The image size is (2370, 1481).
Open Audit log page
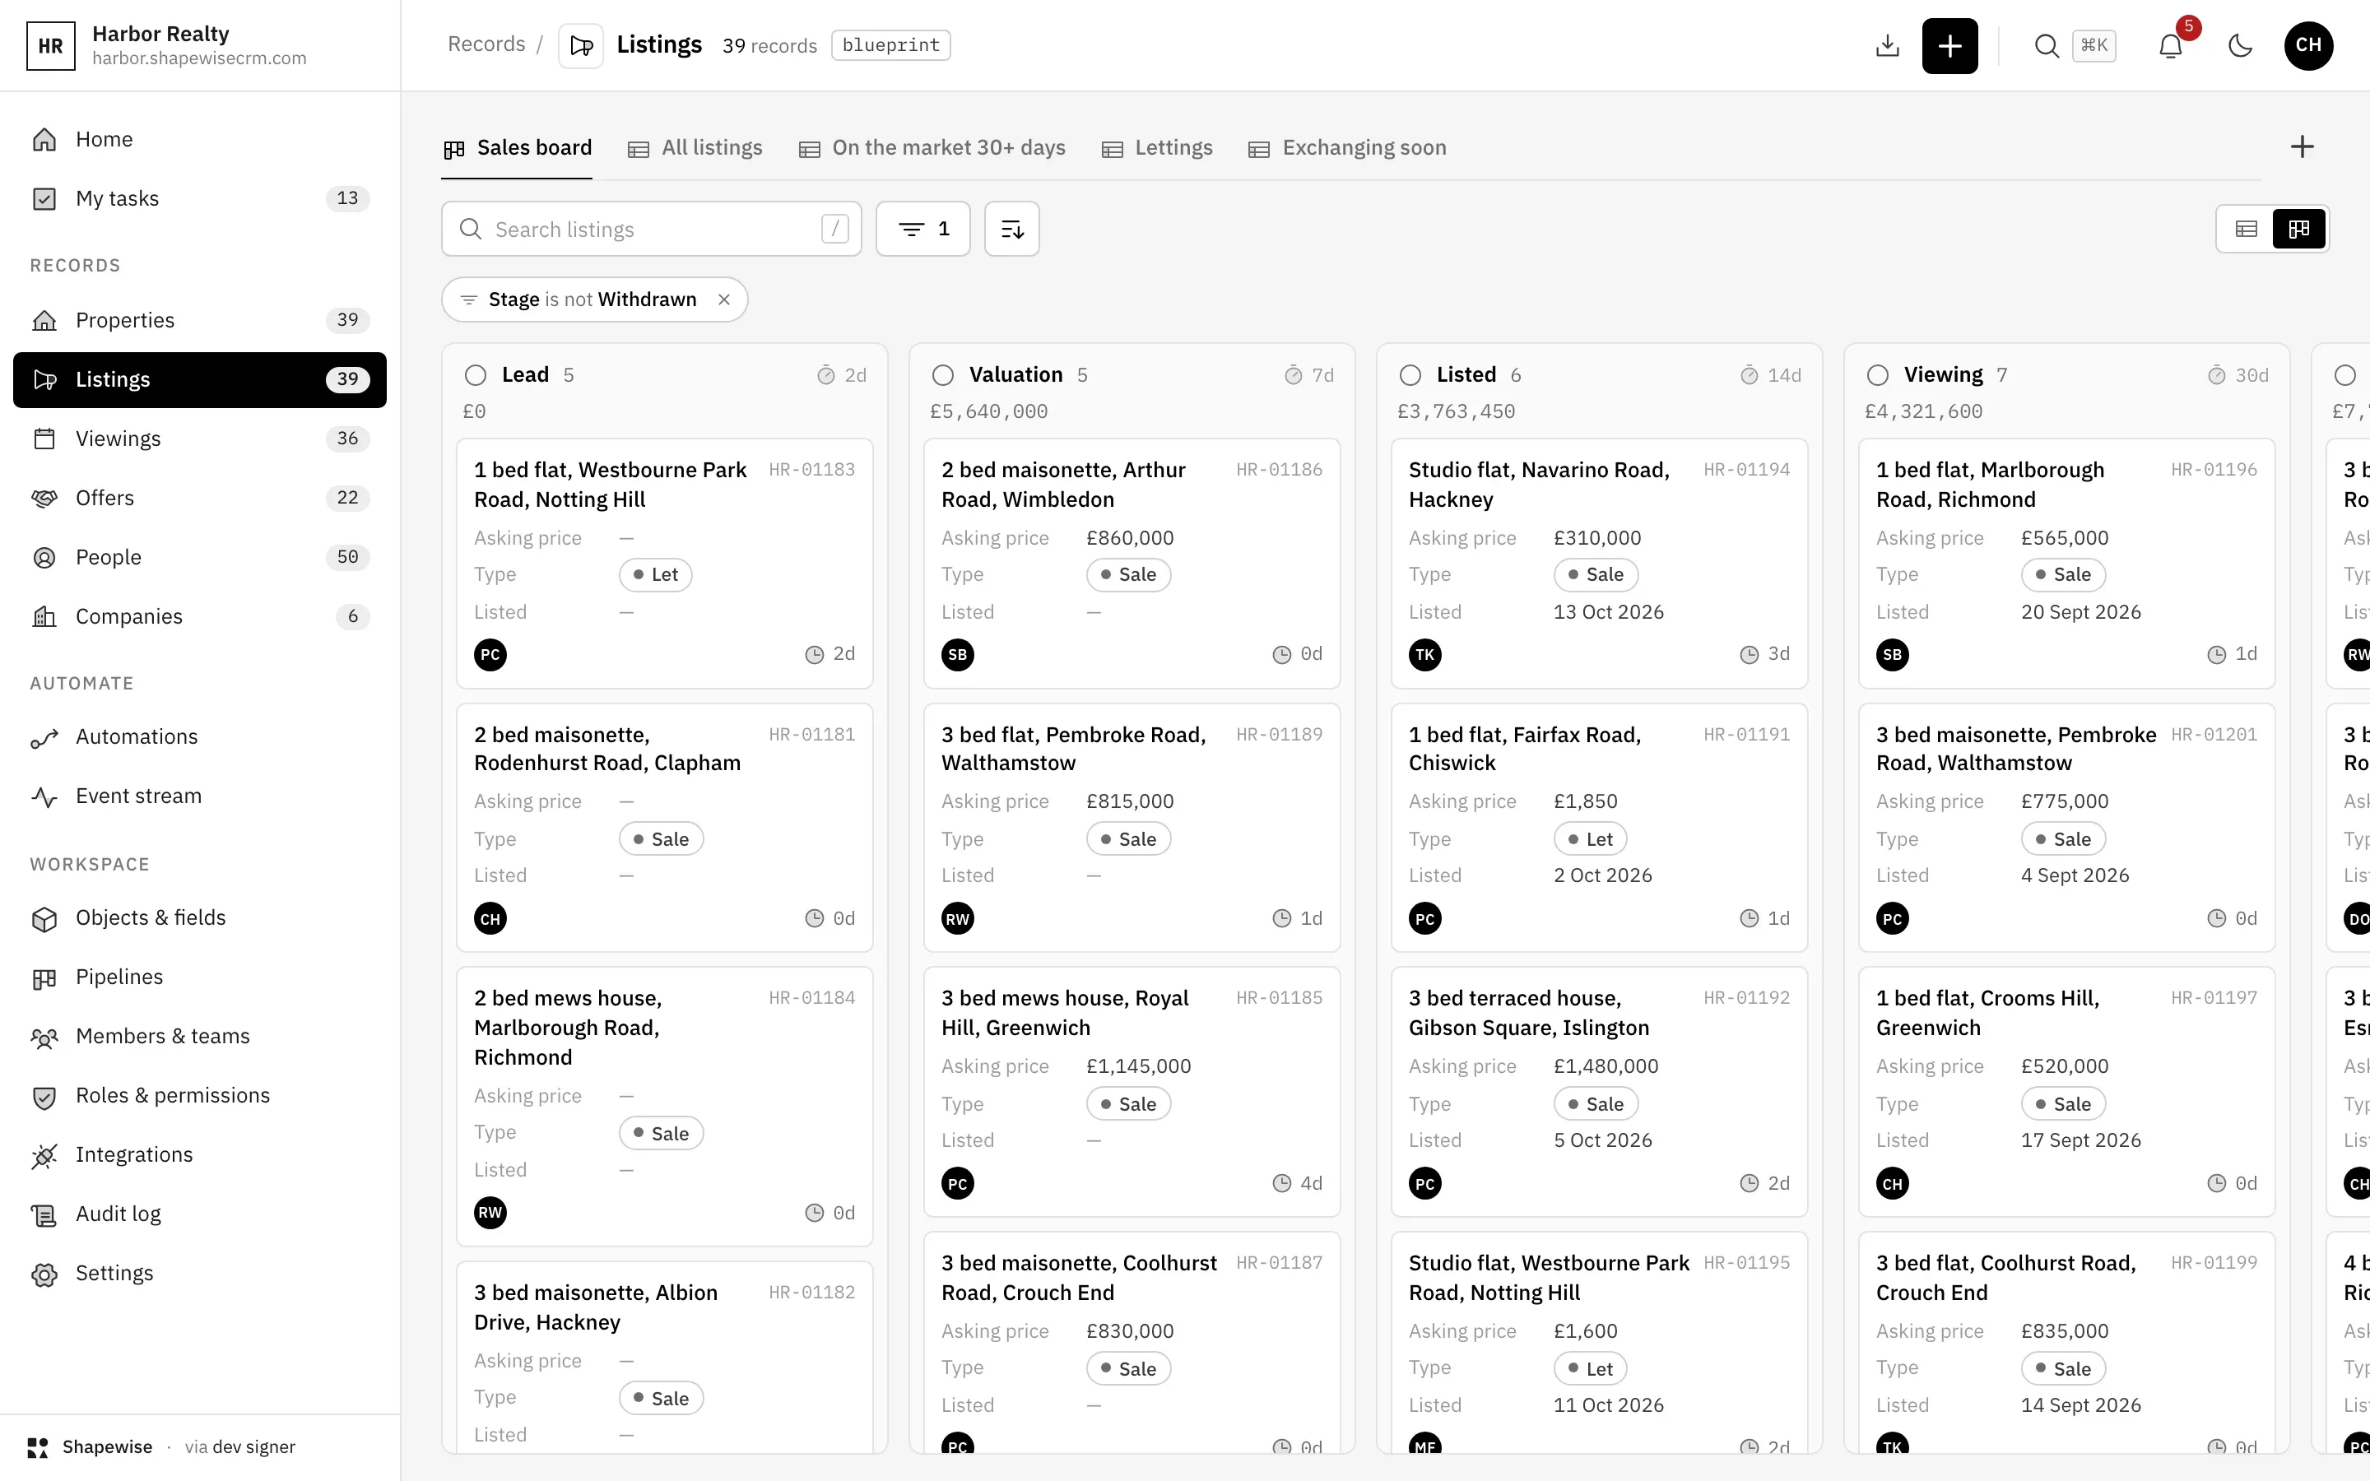[200, 1214]
